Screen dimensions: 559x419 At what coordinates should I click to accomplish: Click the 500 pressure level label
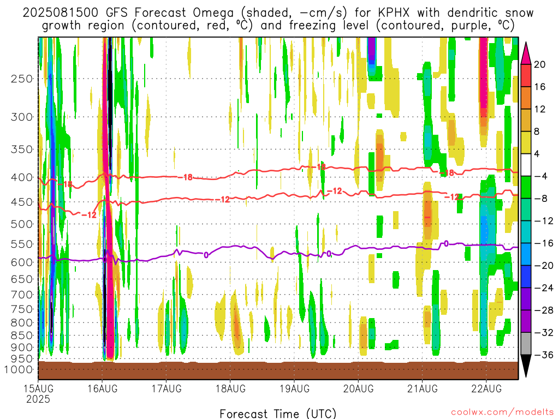[x=22, y=224]
